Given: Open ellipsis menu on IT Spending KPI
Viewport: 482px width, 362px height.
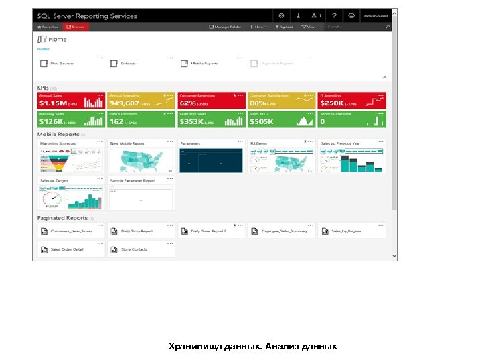Looking at the screenshot, I should click(x=381, y=95).
